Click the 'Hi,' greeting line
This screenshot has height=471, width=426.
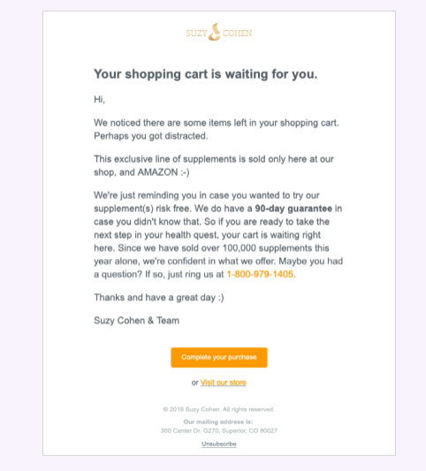(100, 100)
